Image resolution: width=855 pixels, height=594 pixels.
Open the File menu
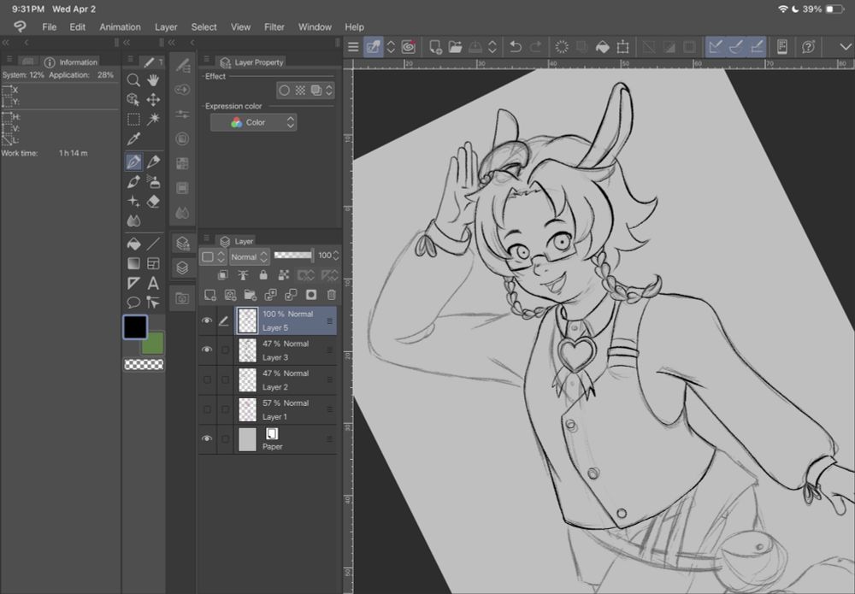click(x=49, y=26)
